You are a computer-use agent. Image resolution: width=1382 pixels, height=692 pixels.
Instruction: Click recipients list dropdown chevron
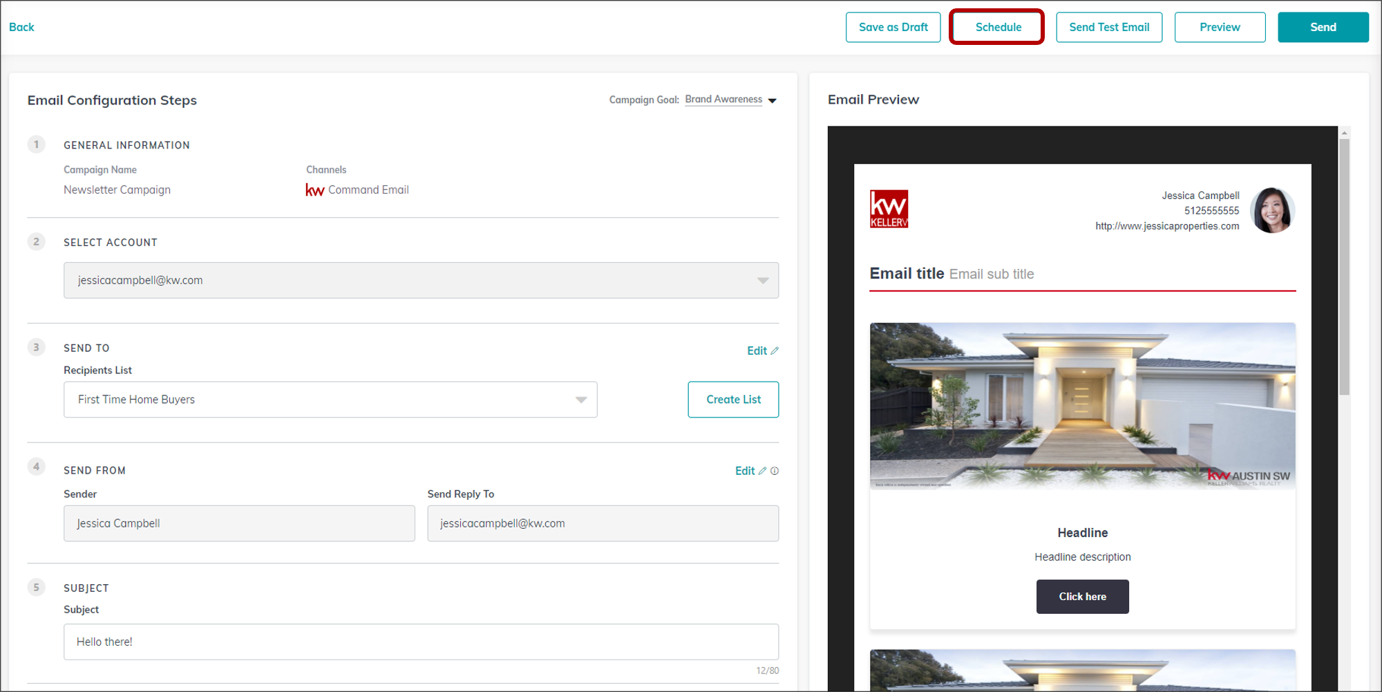[x=581, y=400]
